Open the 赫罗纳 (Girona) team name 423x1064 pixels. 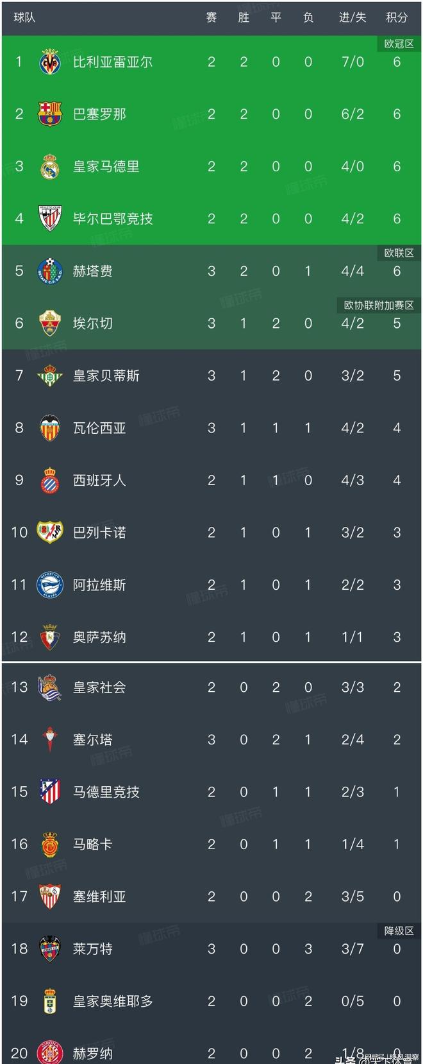(x=92, y=1053)
